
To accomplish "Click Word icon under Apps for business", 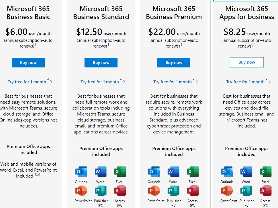I will (x=246, y=172).
